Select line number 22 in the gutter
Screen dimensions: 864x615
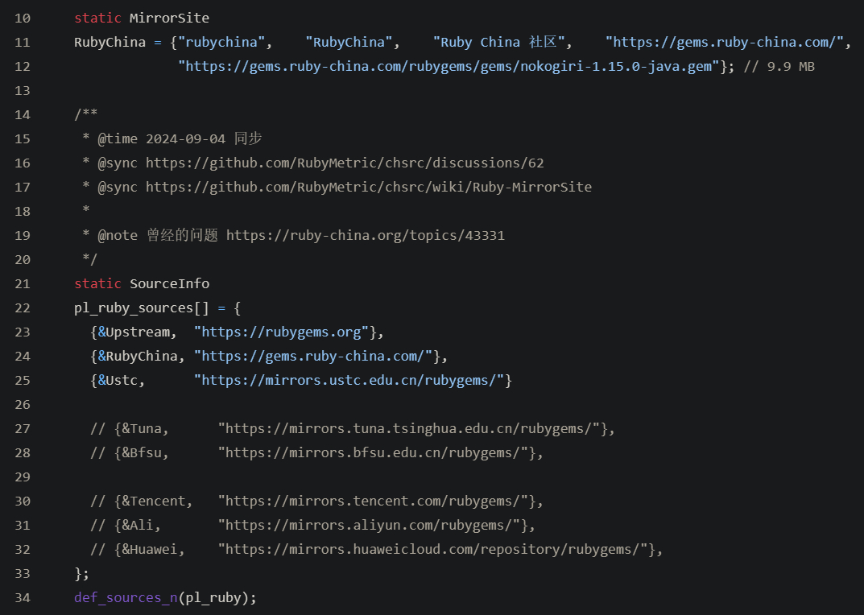(x=23, y=308)
